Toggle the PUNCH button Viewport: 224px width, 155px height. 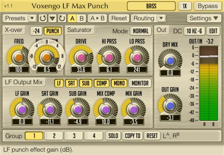(53, 31)
